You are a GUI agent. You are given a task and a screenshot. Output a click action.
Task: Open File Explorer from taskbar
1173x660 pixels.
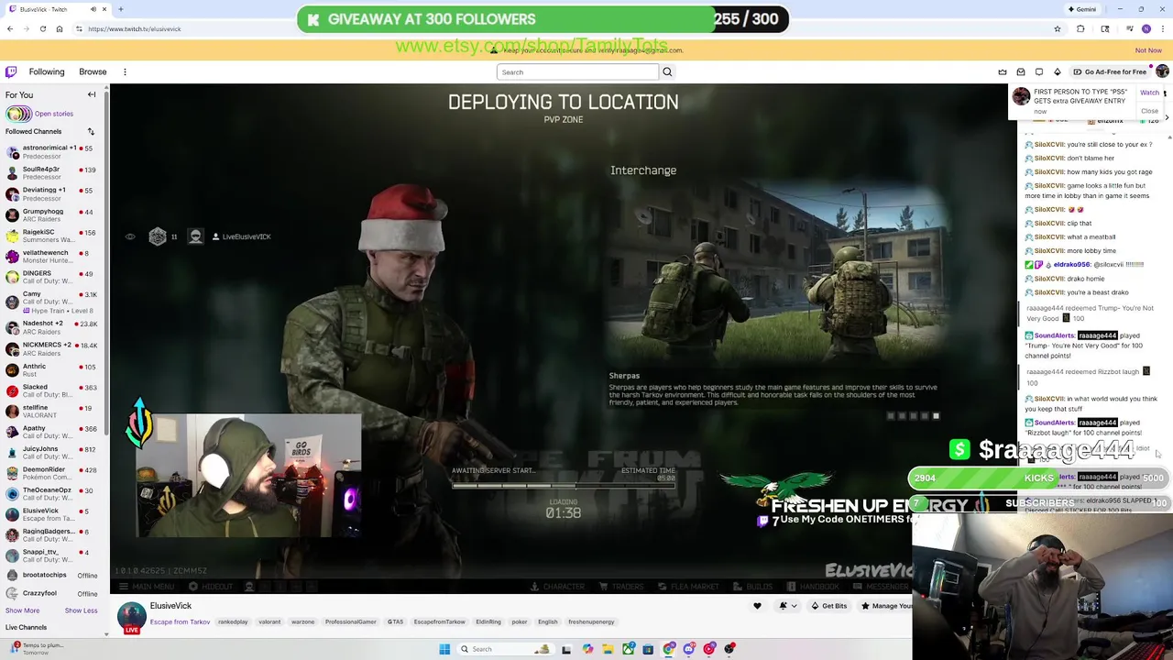pos(608,649)
